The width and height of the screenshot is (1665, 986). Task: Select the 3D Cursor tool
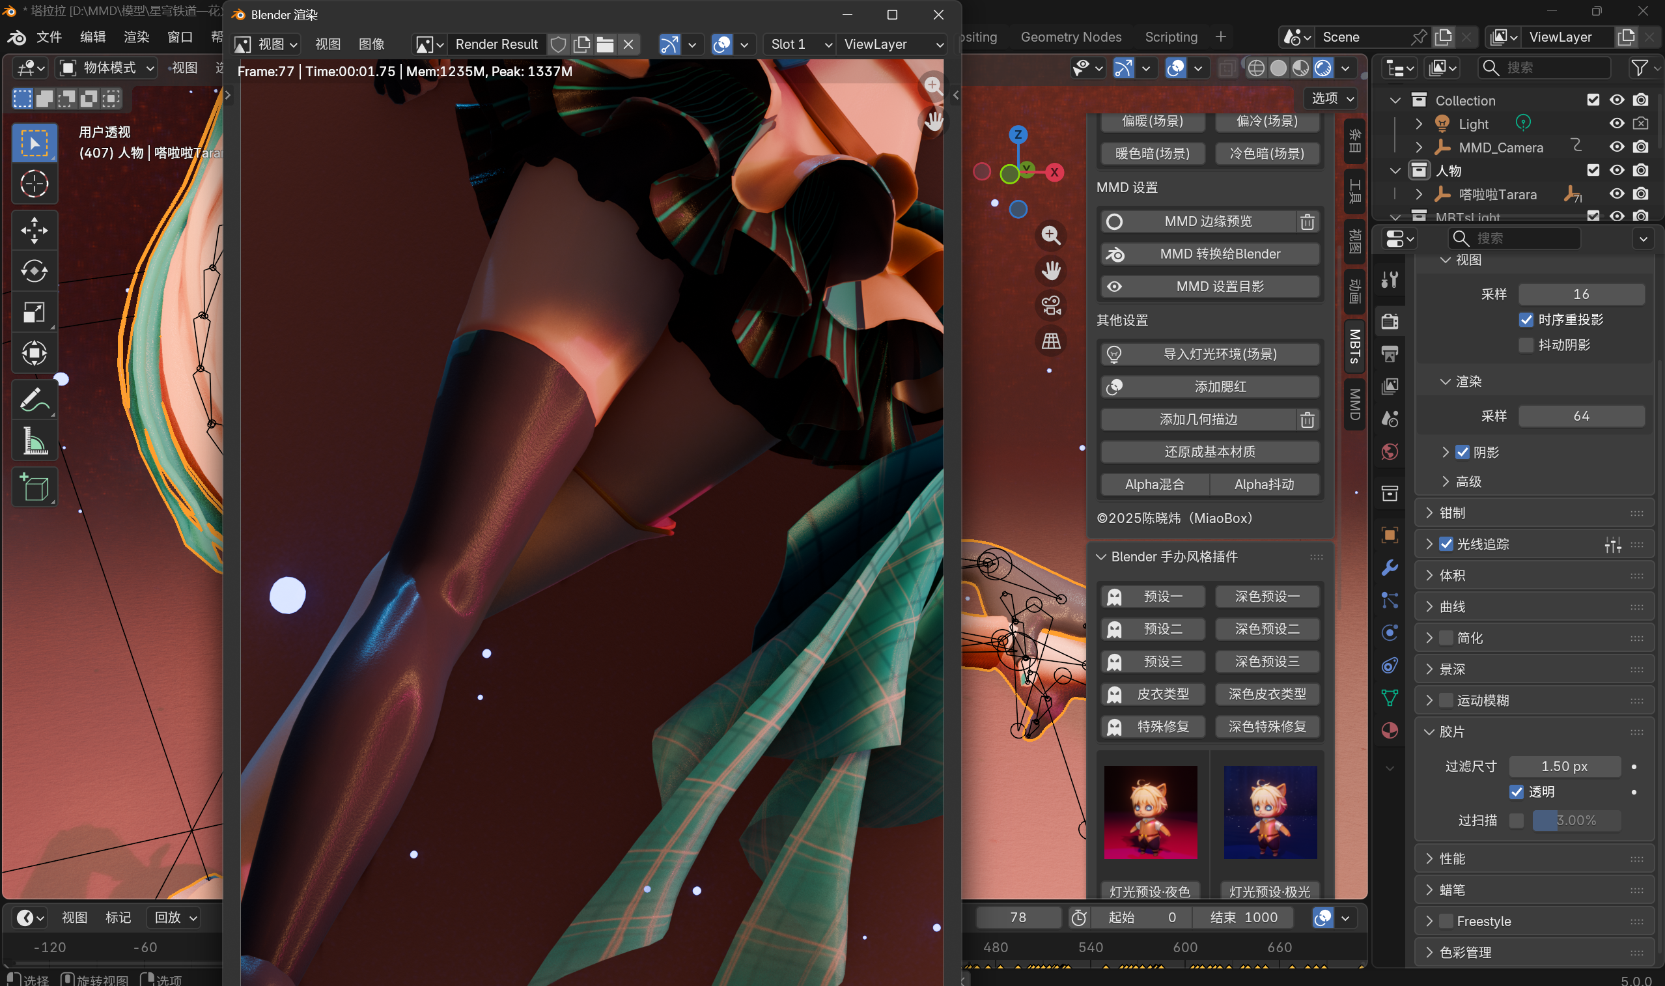point(34,184)
